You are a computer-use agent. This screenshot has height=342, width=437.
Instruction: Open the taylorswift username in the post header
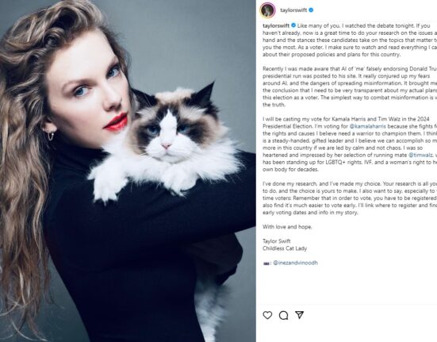[293, 10]
